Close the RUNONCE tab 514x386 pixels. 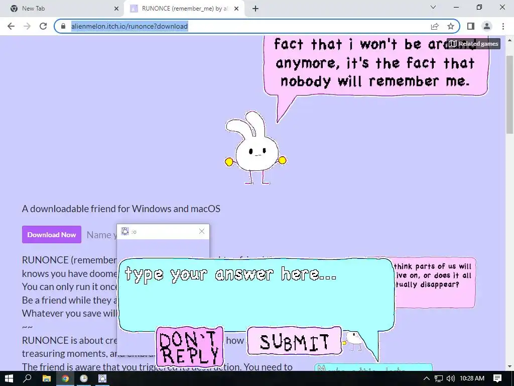coord(236,9)
